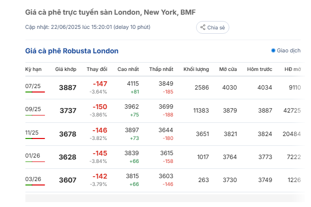Image resolution: width=311 pixels, height=207 pixels.
Task: Click matched price 3887
Action: (67, 88)
